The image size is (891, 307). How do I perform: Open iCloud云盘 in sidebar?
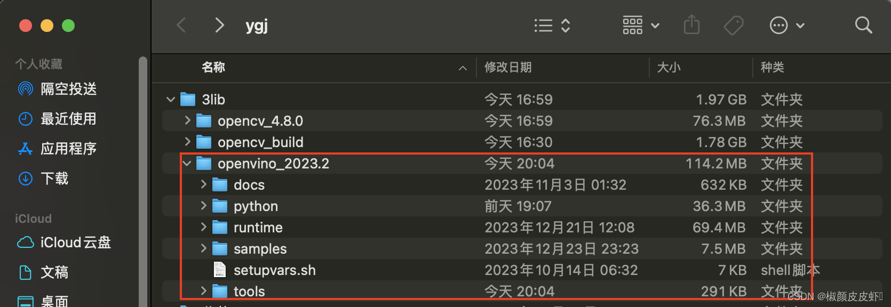64,243
